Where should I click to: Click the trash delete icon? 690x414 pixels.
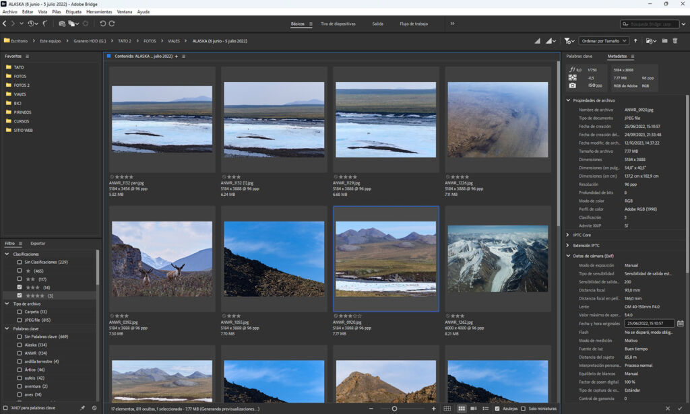pyautogui.click(x=675, y=41)
